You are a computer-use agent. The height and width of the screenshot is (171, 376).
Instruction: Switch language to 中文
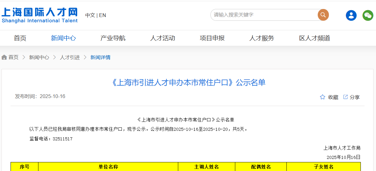(x=90, y=15)
